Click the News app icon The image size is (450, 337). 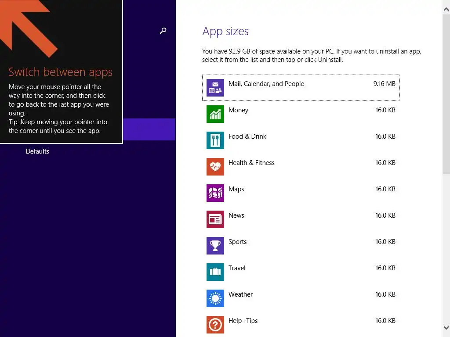pos(215,219)
